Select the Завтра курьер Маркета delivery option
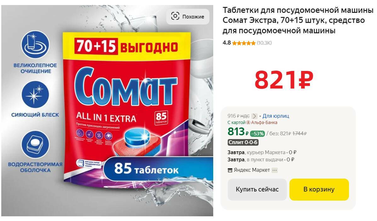The height and width of the screenshot is (221, 377). coord(262,153)
